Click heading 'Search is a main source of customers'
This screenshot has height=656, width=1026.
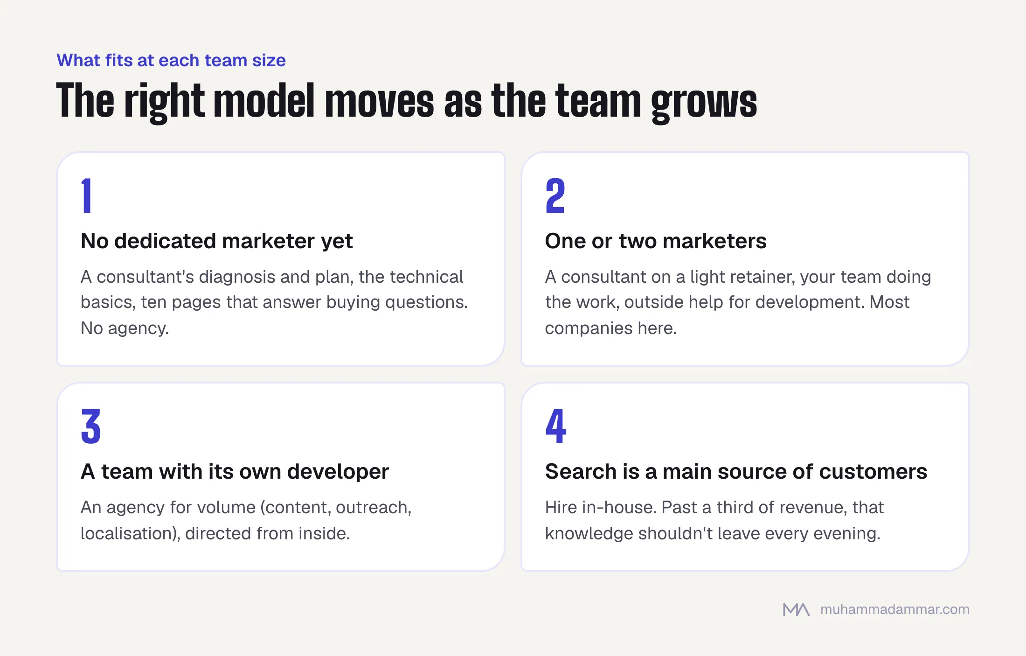pos(736,472)
